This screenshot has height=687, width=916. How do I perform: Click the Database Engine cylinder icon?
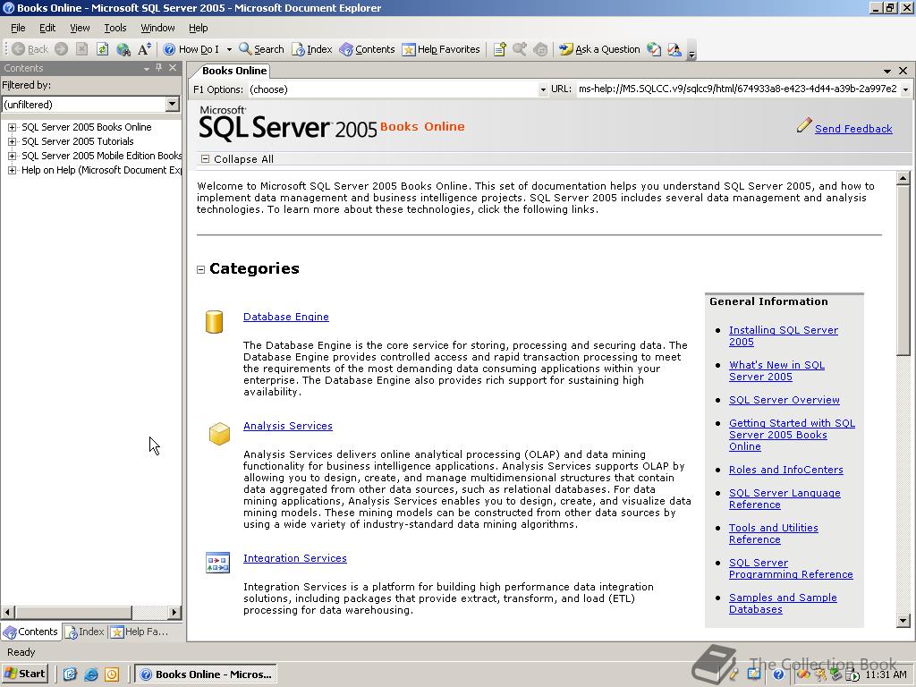[215, 322]
